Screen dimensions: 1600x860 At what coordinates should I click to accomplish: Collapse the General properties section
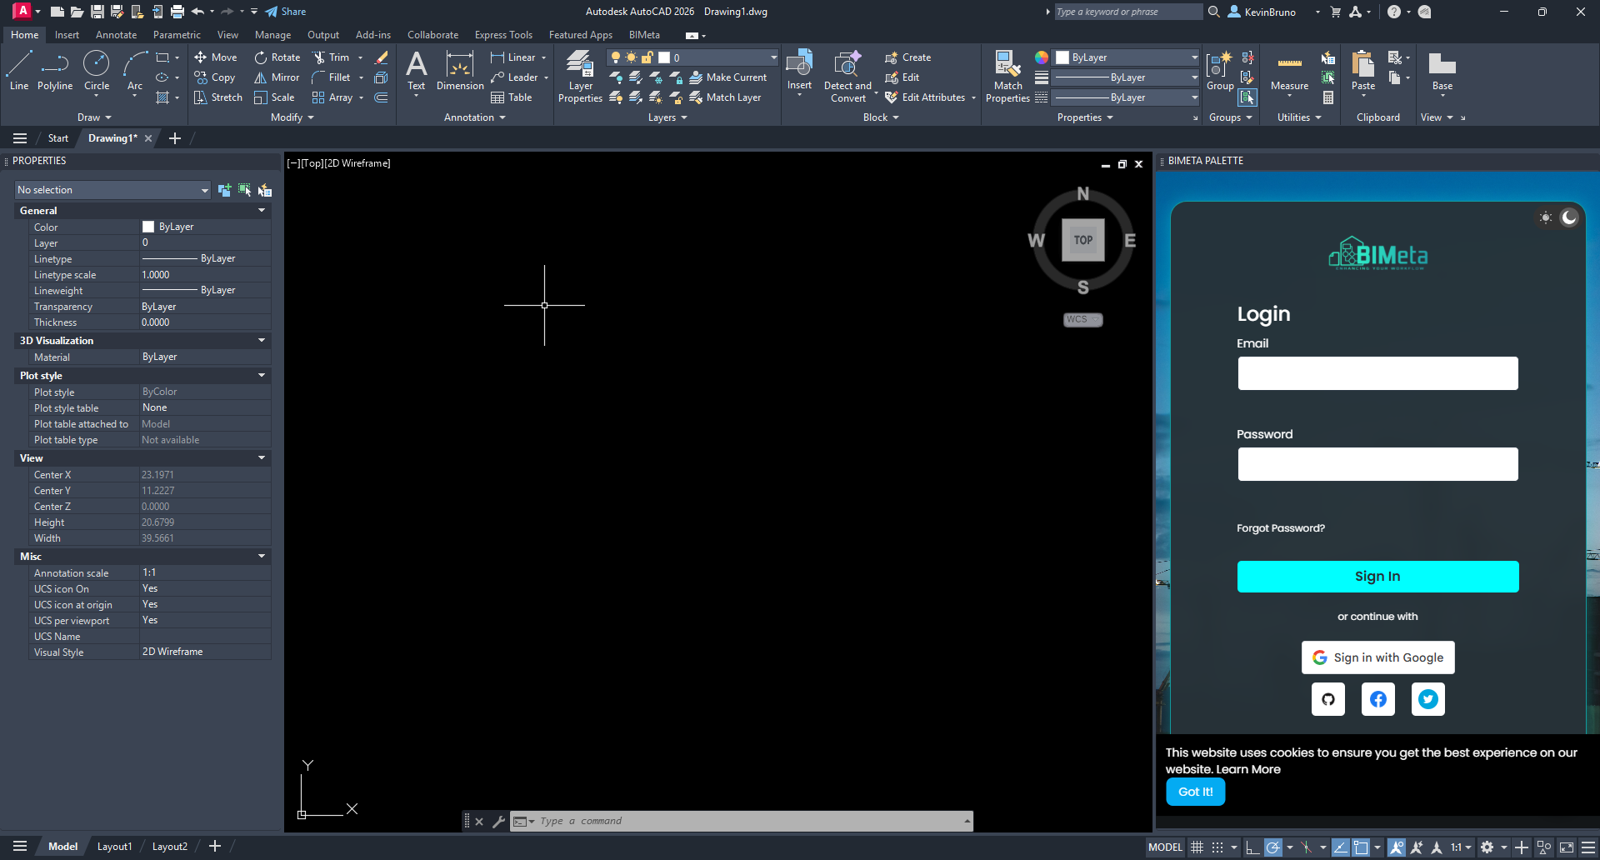(262, 211)
